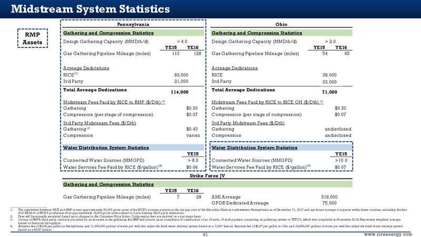Click the 'GPOR Dedicated Acreage' label
The width and height of the screenshot is (421, 237).
240,203
